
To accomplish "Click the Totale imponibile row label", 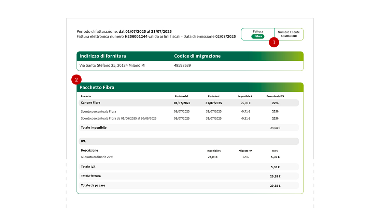I will coord(94,128).
